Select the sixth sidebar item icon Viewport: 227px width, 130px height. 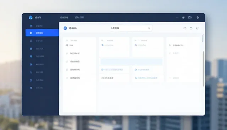(x=31, y=64)
